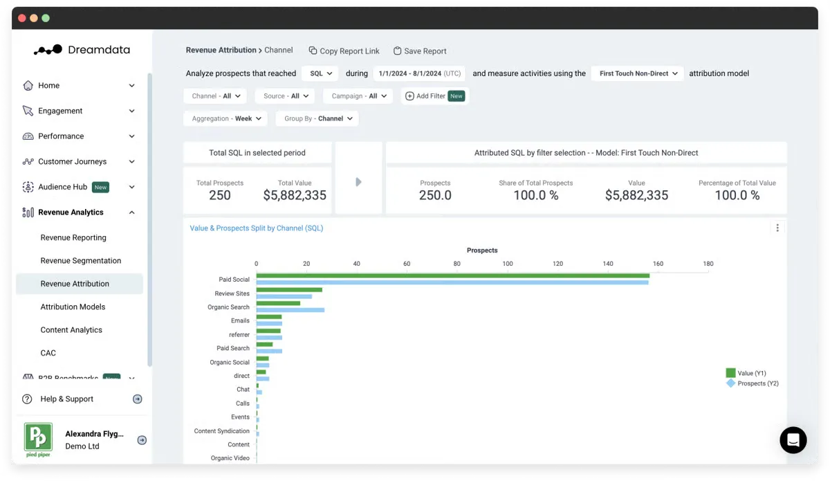This screenshot has height=481, width=830.
Task: Open the First Touch Non-Direct attribution dropdown
Action: point(636,73)
